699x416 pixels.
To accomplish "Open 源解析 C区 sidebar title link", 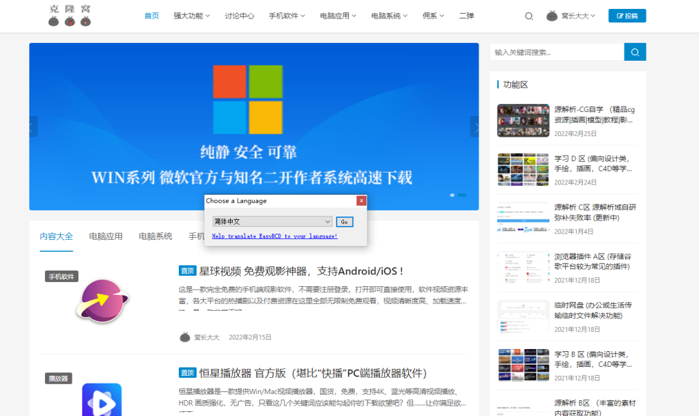I will point(595,212).
